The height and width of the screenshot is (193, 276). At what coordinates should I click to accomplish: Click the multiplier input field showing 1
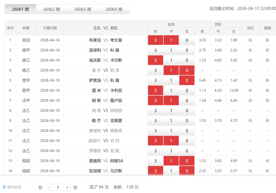pyautogui.click(x=57, y=187)
